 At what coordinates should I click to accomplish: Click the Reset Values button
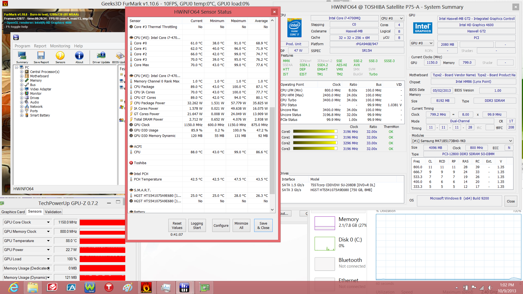pyautogui.click(x=177, y=225)
